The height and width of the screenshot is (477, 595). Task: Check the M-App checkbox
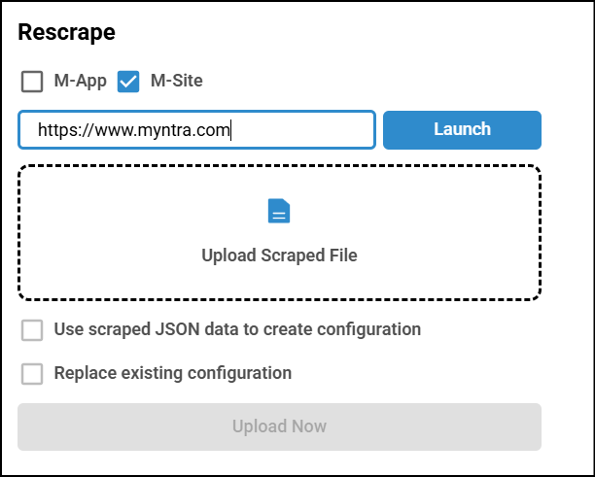coord(32,82)
